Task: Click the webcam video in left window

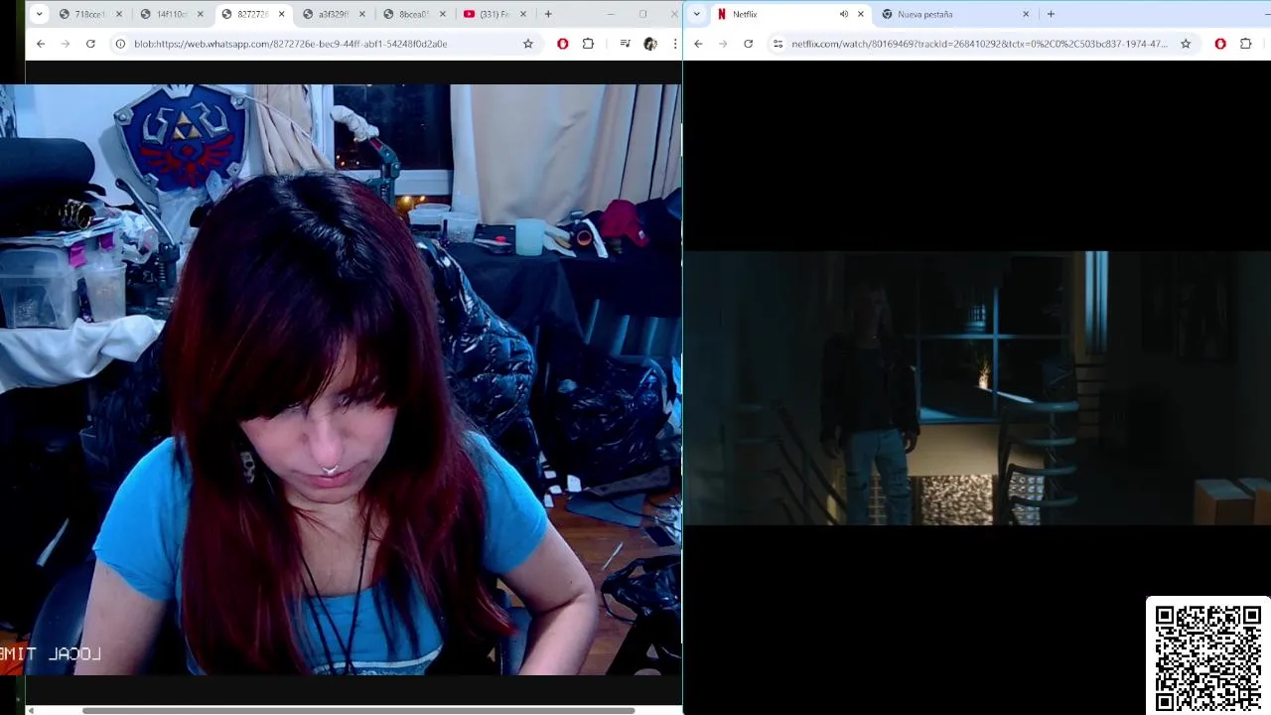Action: tap(341, 379)
